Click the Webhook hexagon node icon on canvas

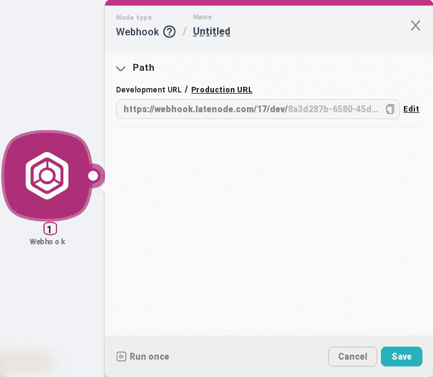47,176
